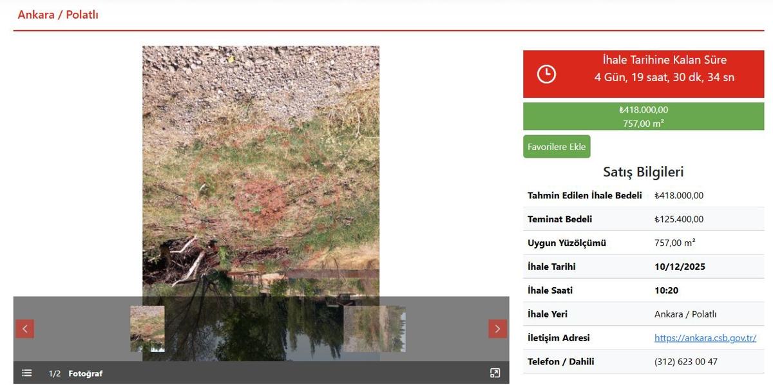Click the 1/2 photo counter label
Viewport: 773px width, 385px height.
tap(55, 373)
